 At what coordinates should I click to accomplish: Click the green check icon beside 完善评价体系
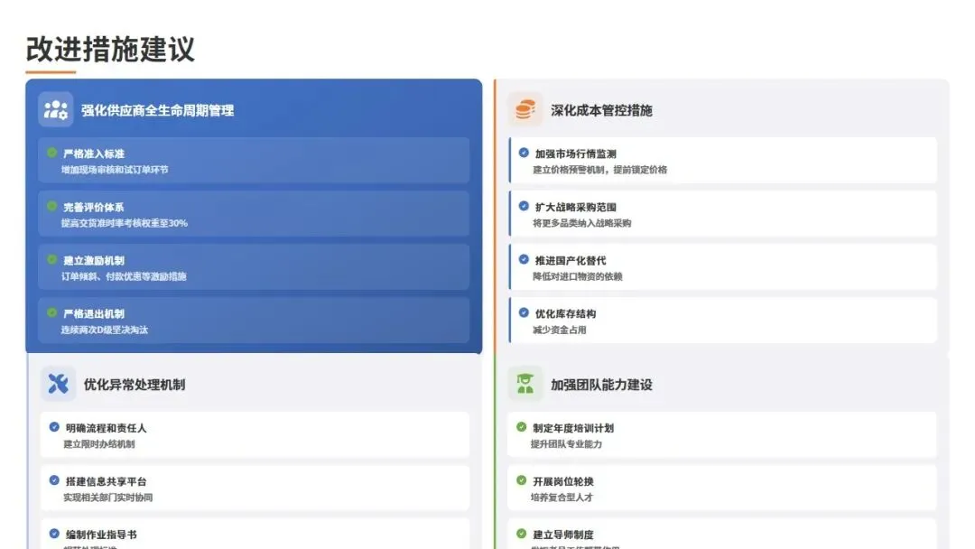coord(52,206)
